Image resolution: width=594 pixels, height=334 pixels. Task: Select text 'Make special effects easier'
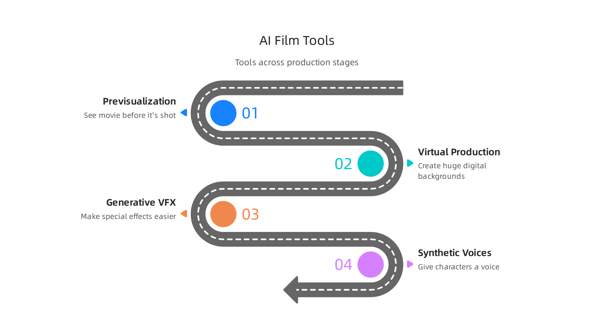tap(128, 216)
